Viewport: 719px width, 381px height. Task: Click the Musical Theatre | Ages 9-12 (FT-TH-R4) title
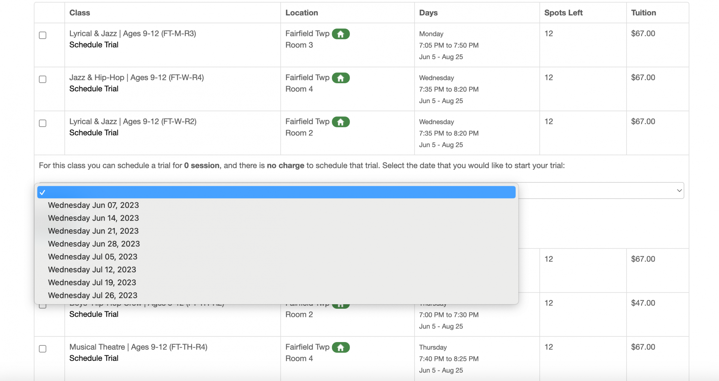(x=138, y=347)
